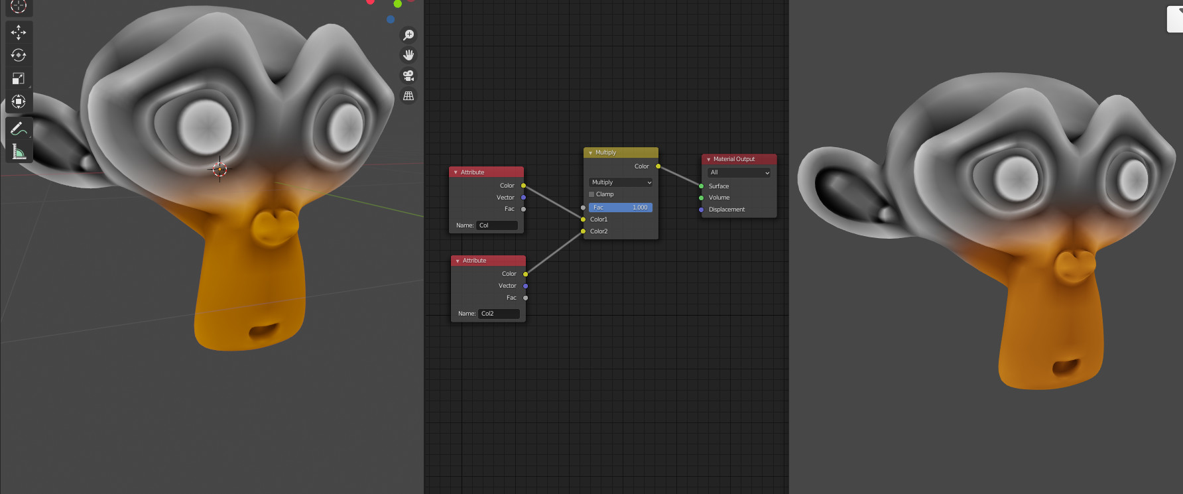Click the Name field containing Col
Viewport: 1183px width, 494px height.
pyautogui.click(x=497, y=225)
